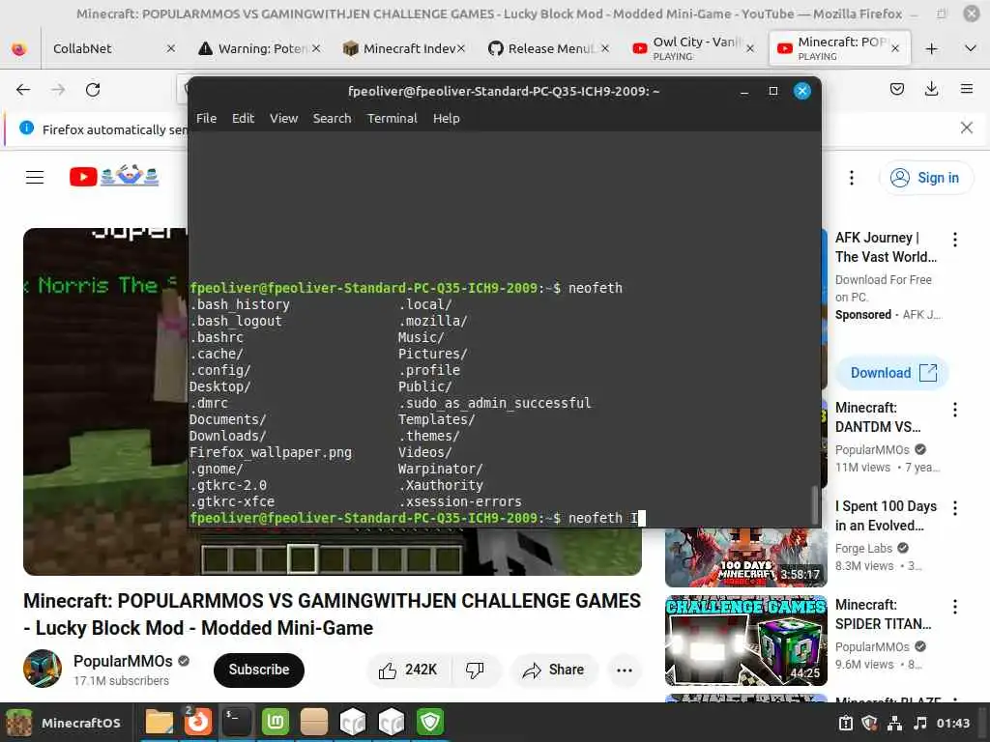990x742 pixels.
Task: Open the terminal icon in taskbar
Action: 236,722
